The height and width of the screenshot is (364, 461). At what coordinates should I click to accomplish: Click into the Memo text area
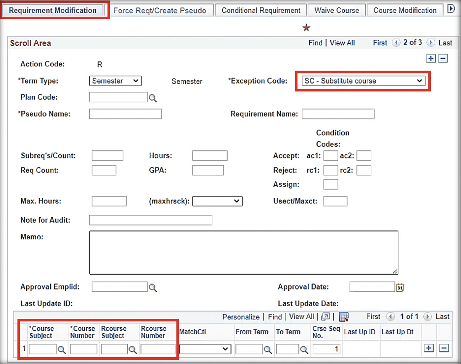click(x=243, y=252)
